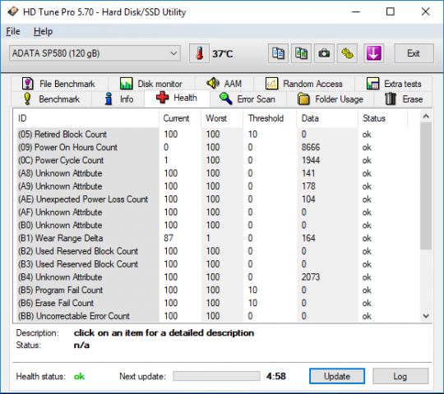Screen dimensions: 444x394
Task: Click the Next update progress bar
Action: (x=216, y=376)
